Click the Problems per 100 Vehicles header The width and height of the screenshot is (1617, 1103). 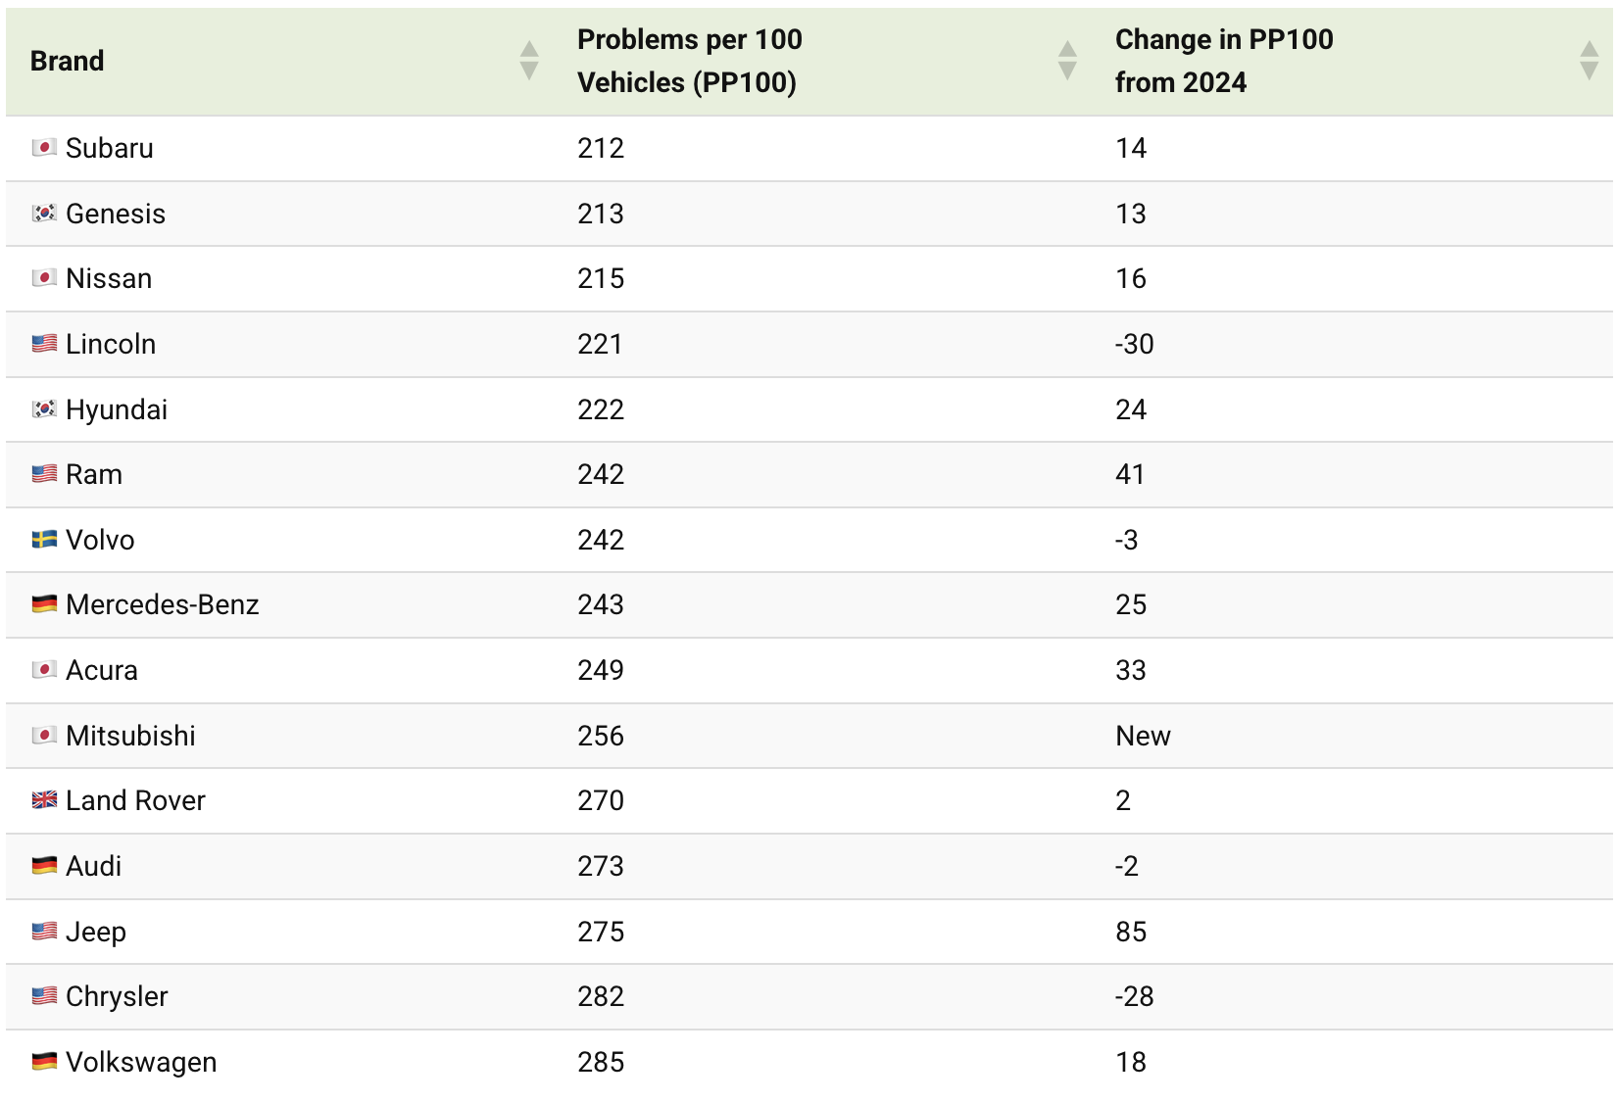point(690,61)
